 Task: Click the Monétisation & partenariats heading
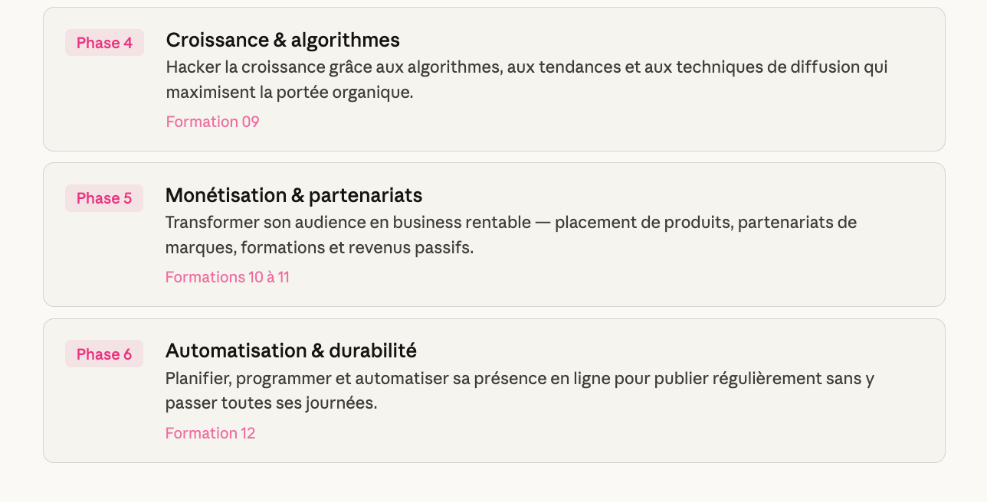click(x=293, y=195)
